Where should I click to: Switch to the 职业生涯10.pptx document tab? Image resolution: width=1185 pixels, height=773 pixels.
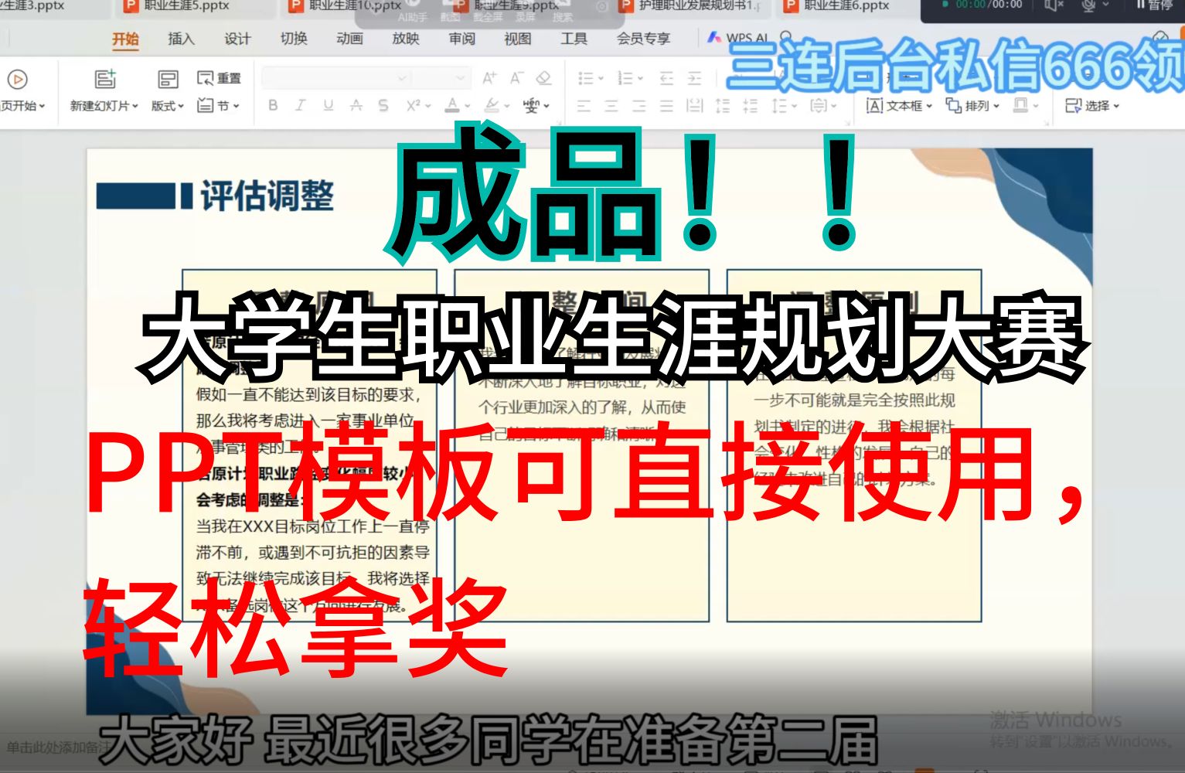point(357,6)
